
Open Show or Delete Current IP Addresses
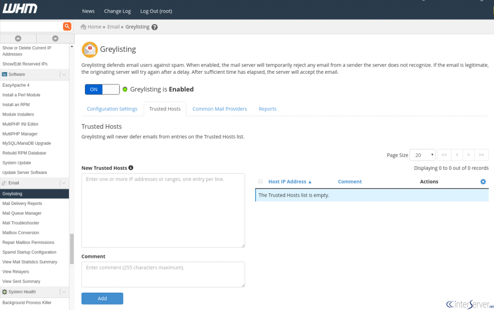coord(27,51)
